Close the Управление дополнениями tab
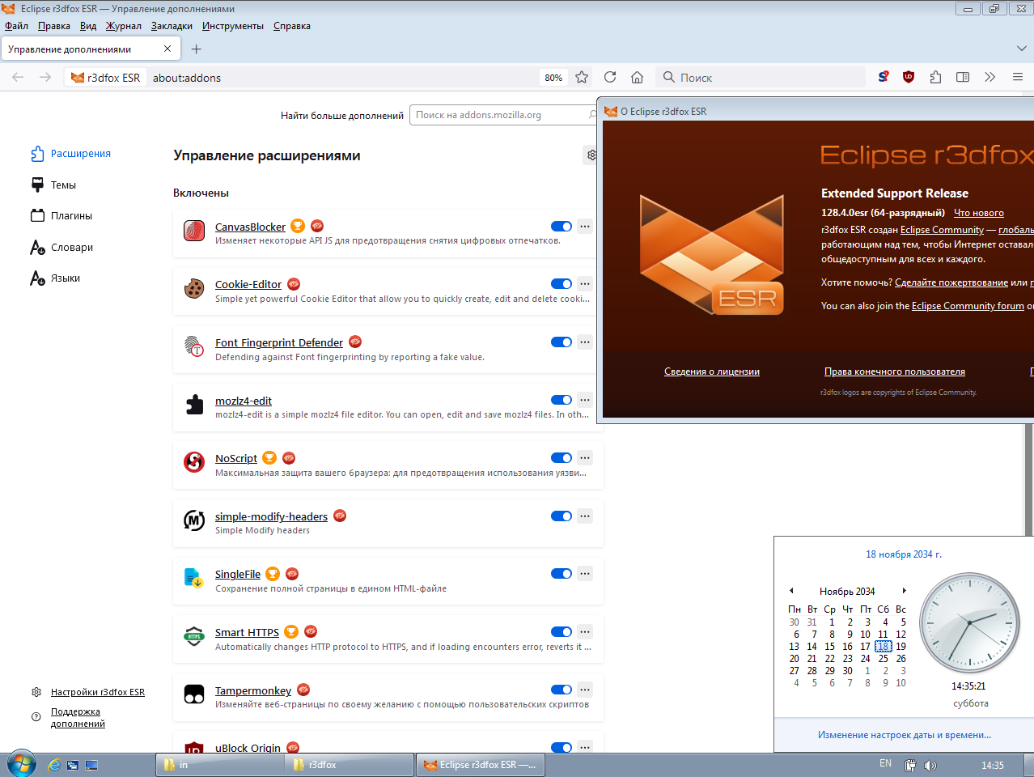The image size is (1034, 777). click(167, 49)
